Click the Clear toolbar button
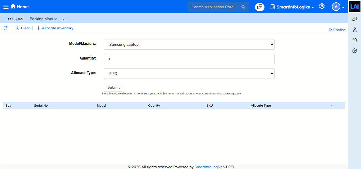 tap(23, 28)
